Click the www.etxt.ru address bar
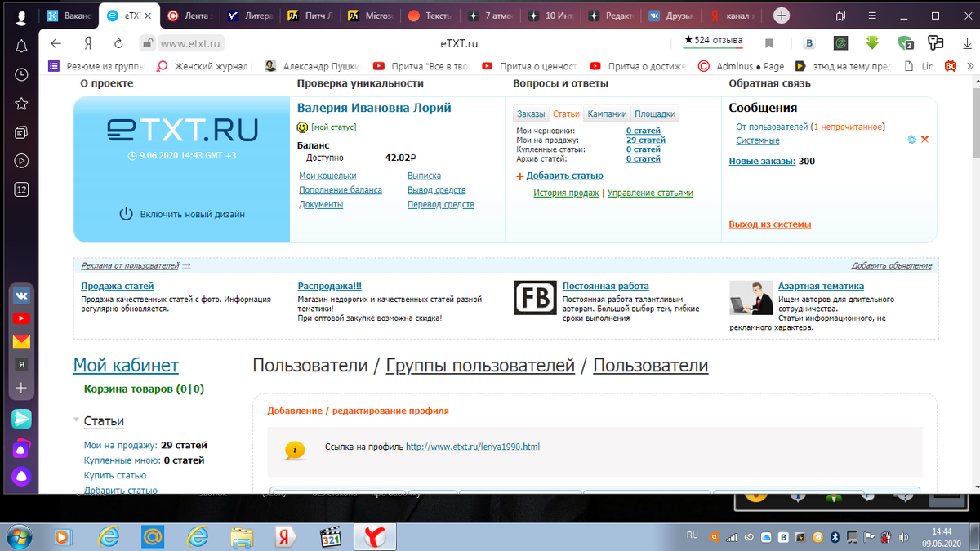The height and width of the screenshot is (551, 980). (191, 43)
